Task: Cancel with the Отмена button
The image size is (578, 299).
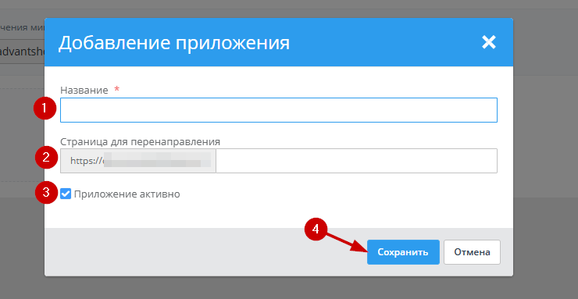Action: click(x=472, y=252)
